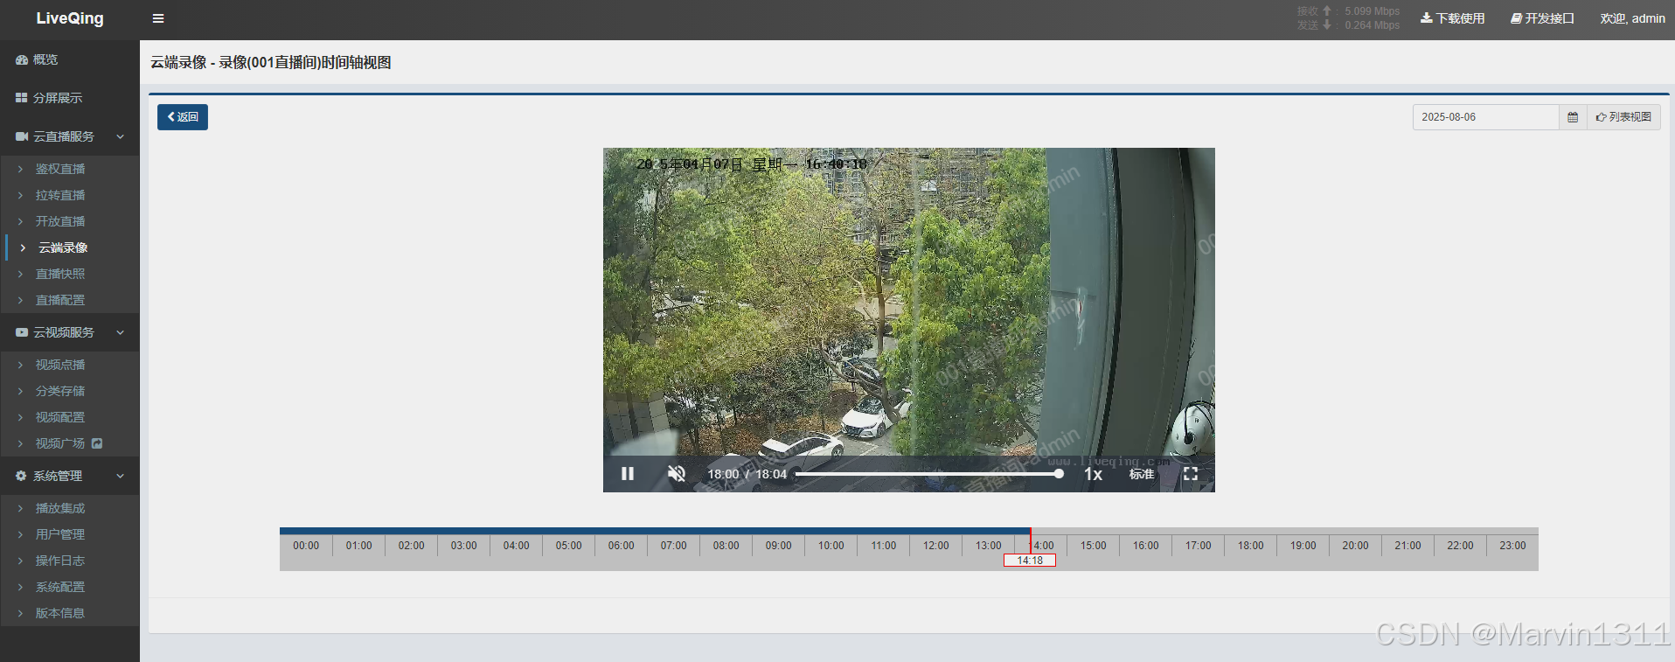Jump to 16:00 on timeline
Viewport: 1675px width, 662px height.
[x=1145, y=546]
